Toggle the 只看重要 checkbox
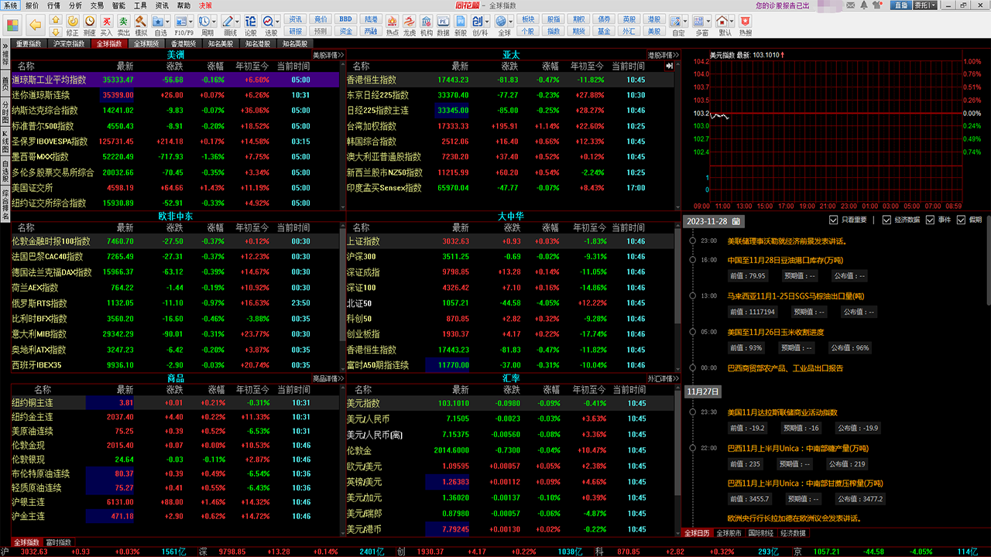 834,220
